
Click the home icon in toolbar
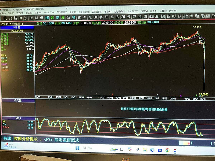point(20,18)
